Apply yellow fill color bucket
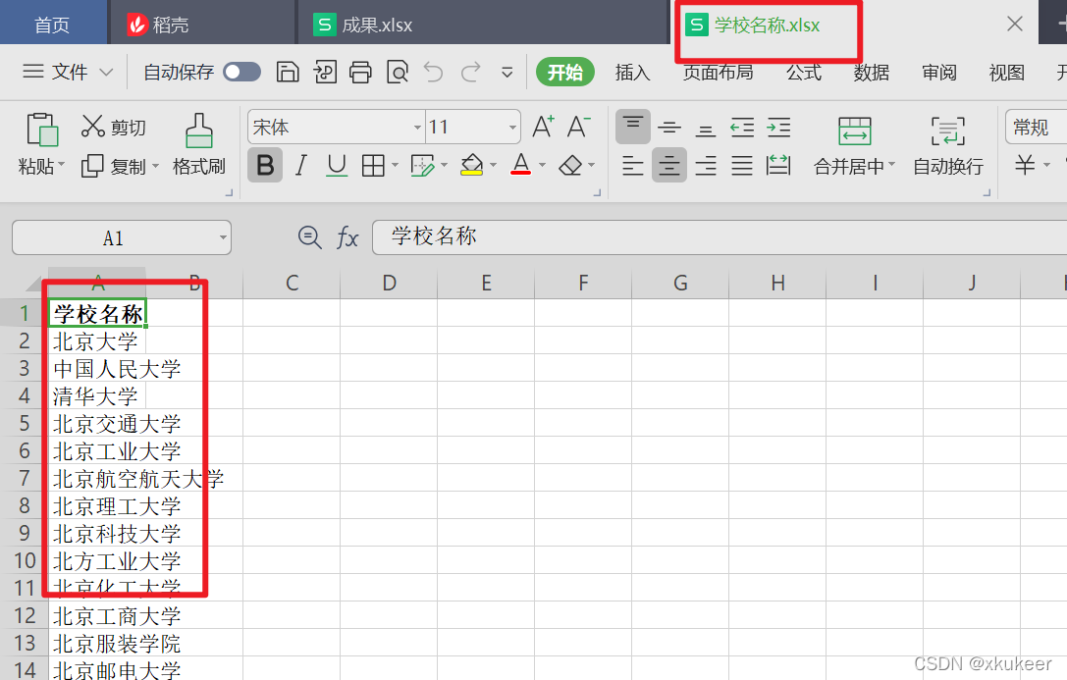 471,165
